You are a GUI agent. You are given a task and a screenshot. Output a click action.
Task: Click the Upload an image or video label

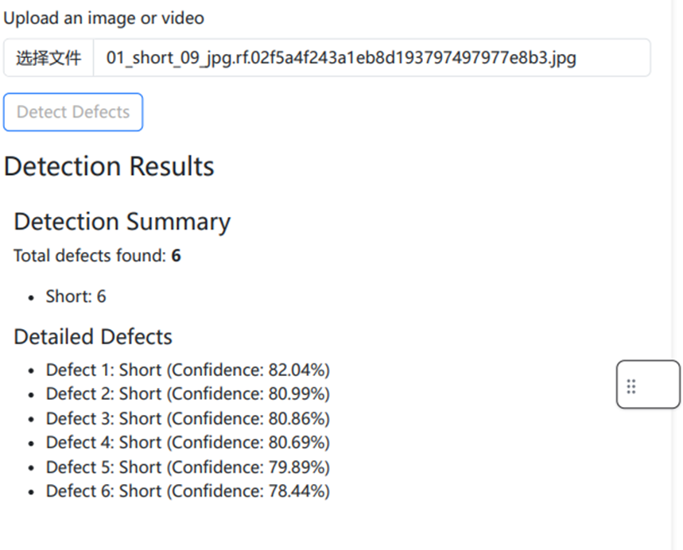103,18
